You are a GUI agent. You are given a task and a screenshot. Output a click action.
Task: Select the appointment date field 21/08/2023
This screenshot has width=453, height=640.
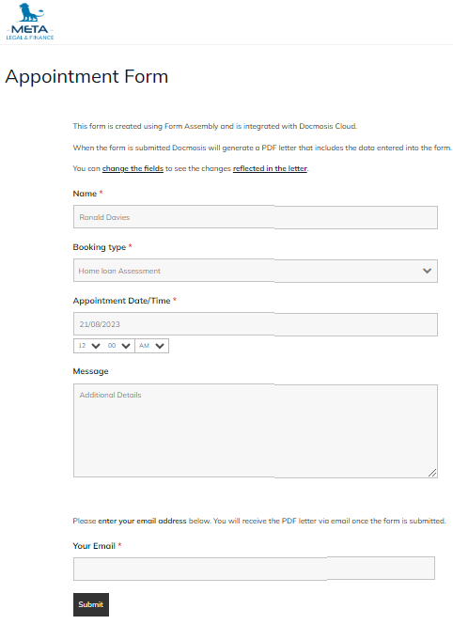pyautogui.click(x=256, y=324)
